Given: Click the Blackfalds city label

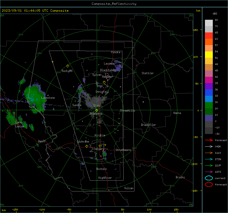Looking at the screenshot, I should click(108, 70).
